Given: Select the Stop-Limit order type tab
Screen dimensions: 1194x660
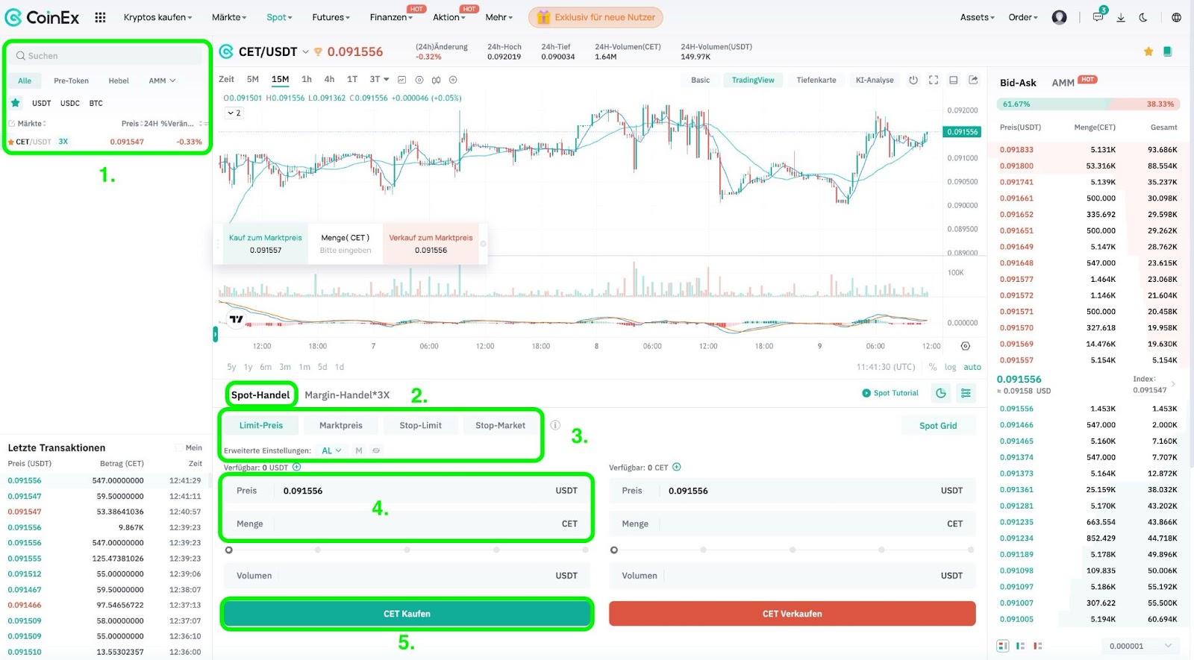Looking at the screenshot, I should 420,425.
